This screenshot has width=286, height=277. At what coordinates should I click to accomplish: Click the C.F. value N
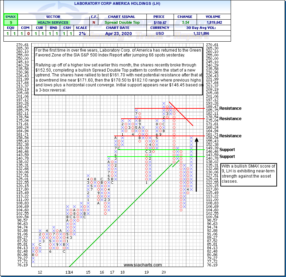94,22
